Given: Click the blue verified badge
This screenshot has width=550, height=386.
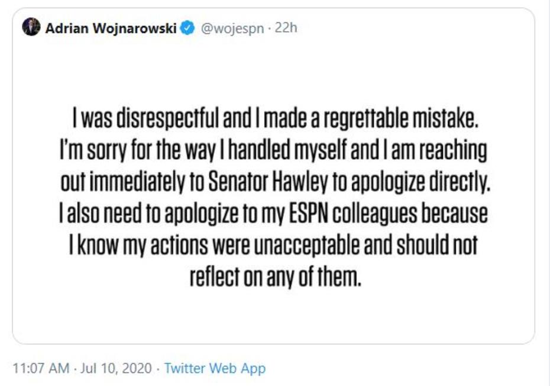Looking at the screenshot, I should pyautogui.click(x=187, y=28).
